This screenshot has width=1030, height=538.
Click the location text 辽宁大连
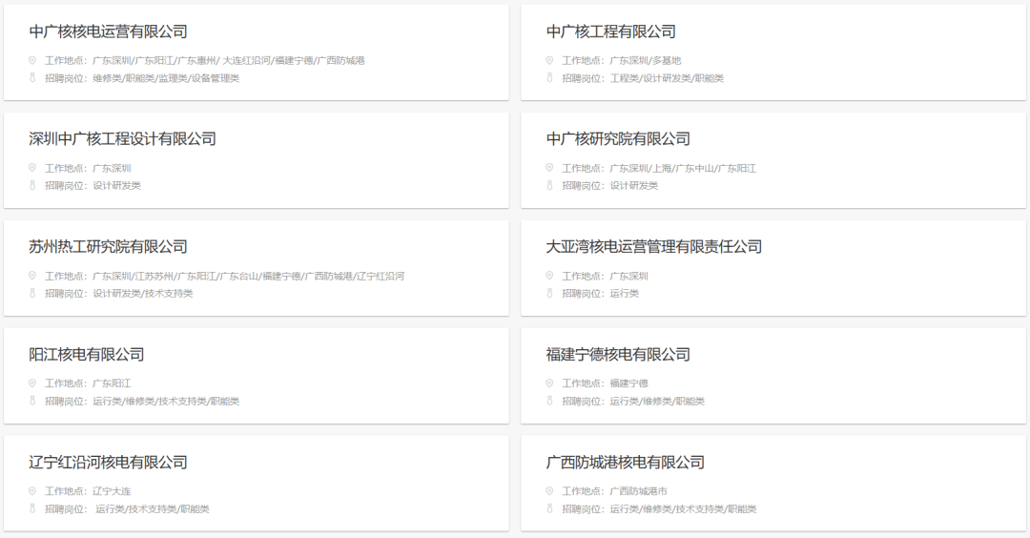(x=112, y=490)
